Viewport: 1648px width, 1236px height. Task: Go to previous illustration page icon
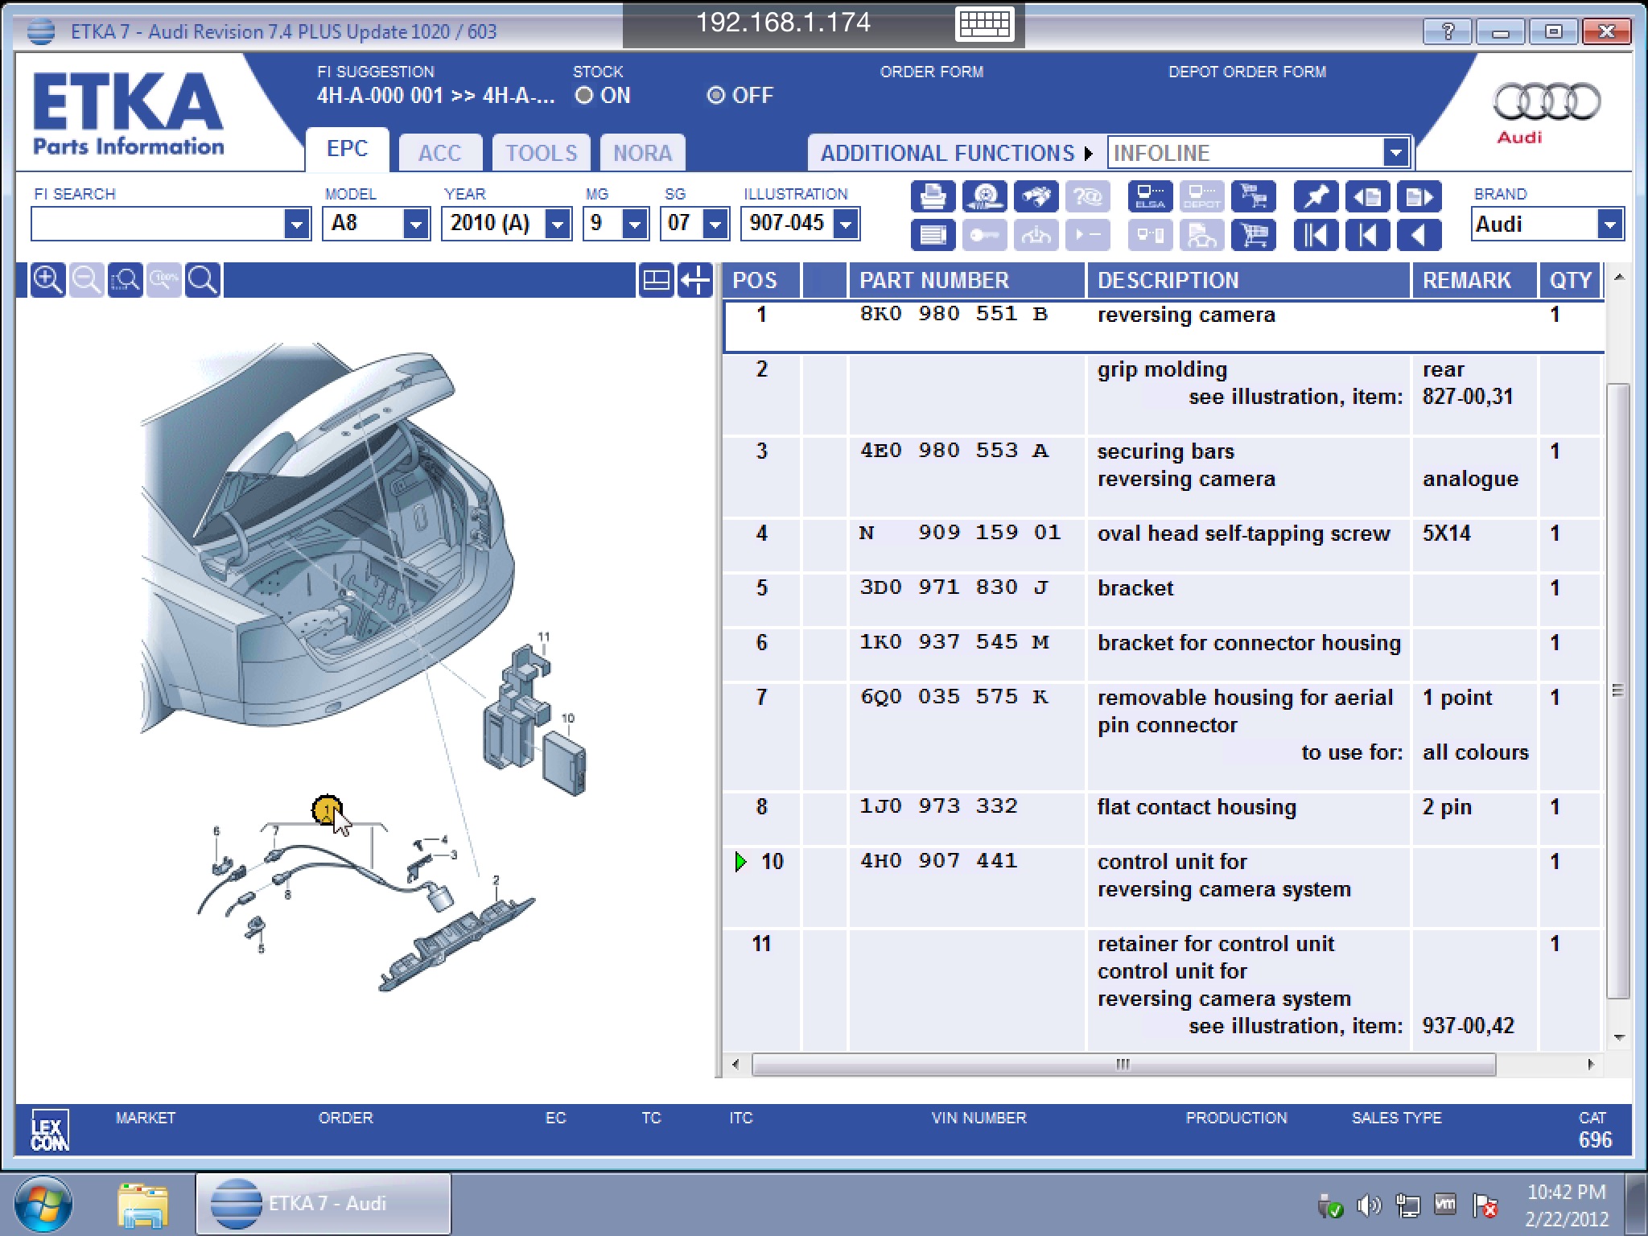click(x=1367, y=196)
